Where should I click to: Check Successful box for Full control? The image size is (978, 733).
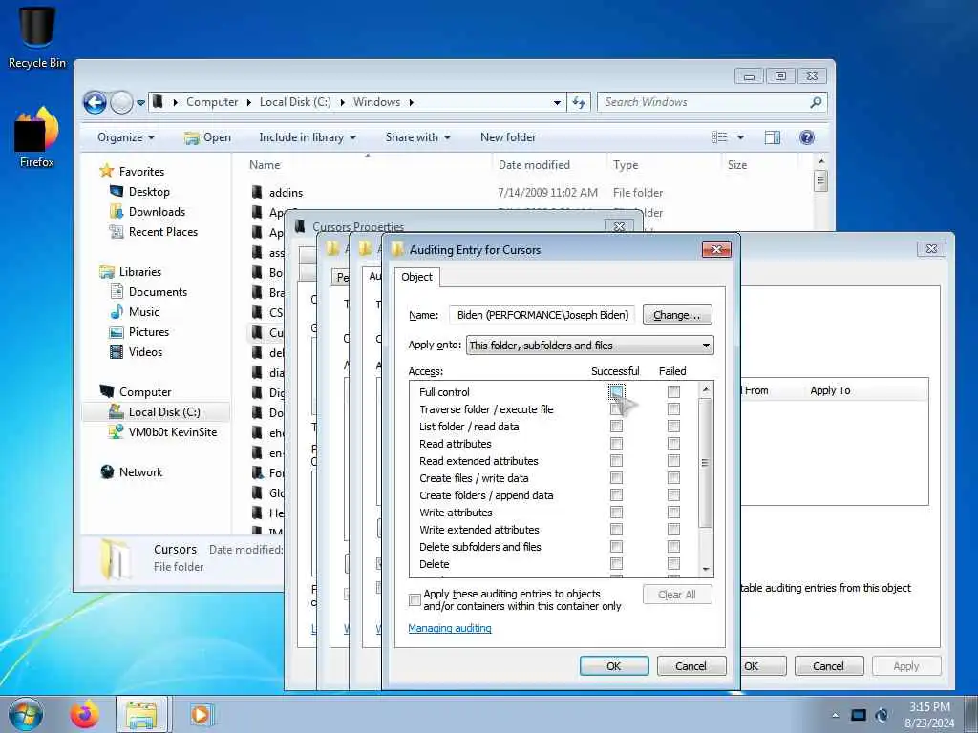click(x=616, y=391)
